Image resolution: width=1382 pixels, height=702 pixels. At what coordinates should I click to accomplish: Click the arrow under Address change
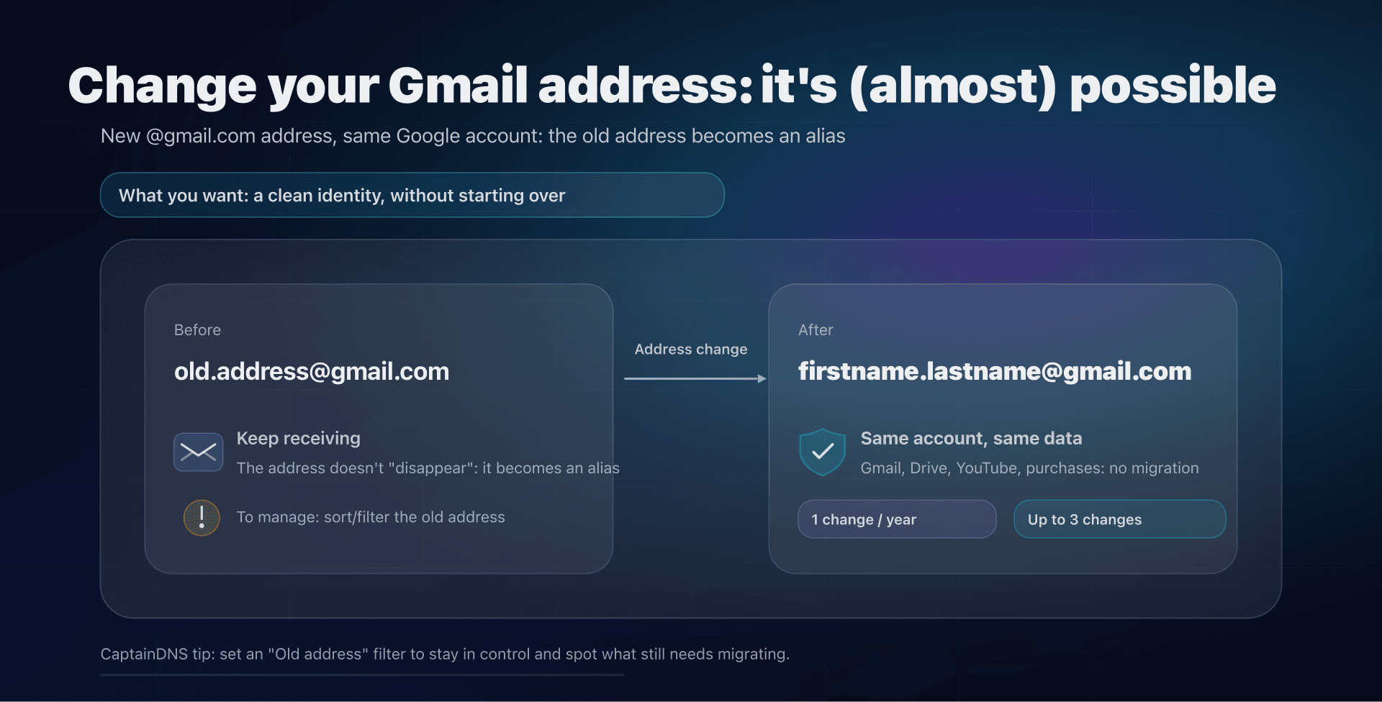695,378
